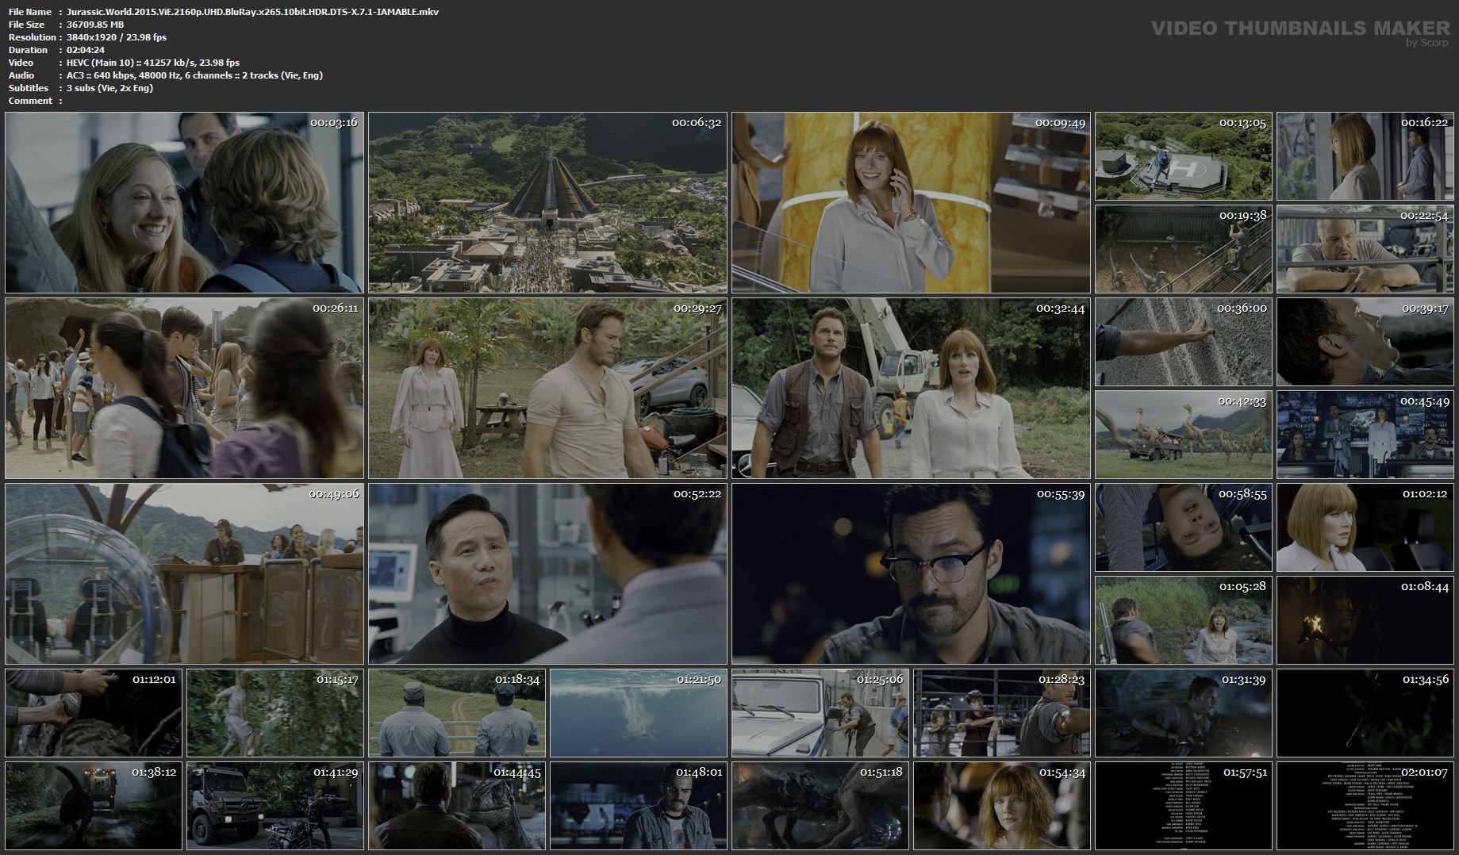
Task: Click the two men thumbnail at 01:18:34
Action: pos(457,713)
